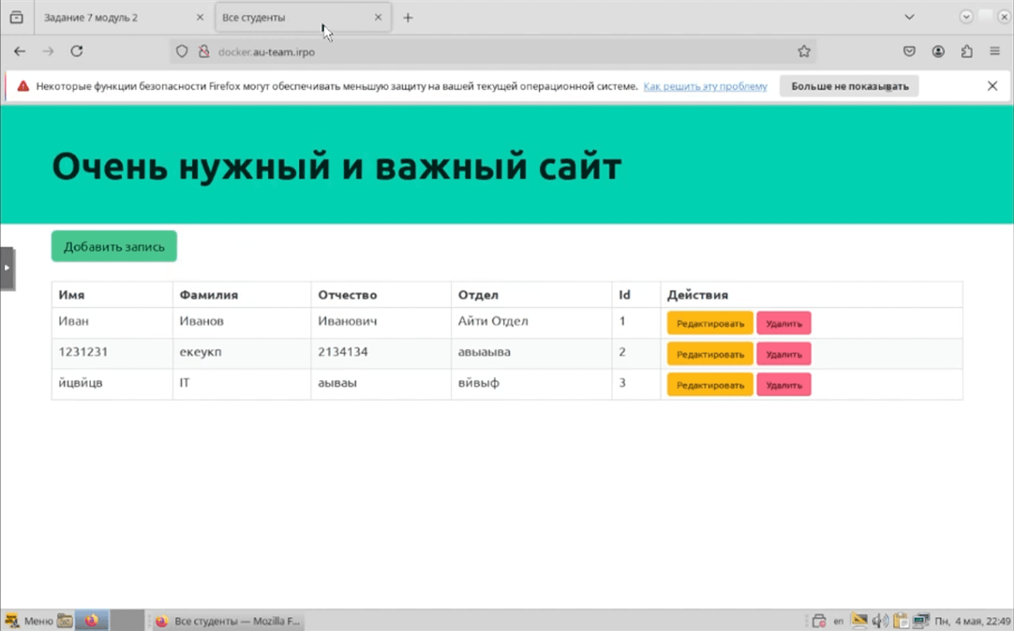Launch Firefox from taskbar quick-launch icon
This screenshot has height=631, width=1014.
pos(92,620)
